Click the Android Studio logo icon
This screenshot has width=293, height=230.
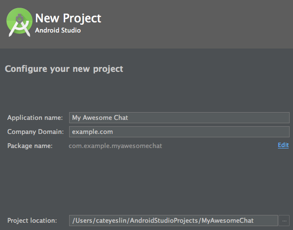point(19,22)
